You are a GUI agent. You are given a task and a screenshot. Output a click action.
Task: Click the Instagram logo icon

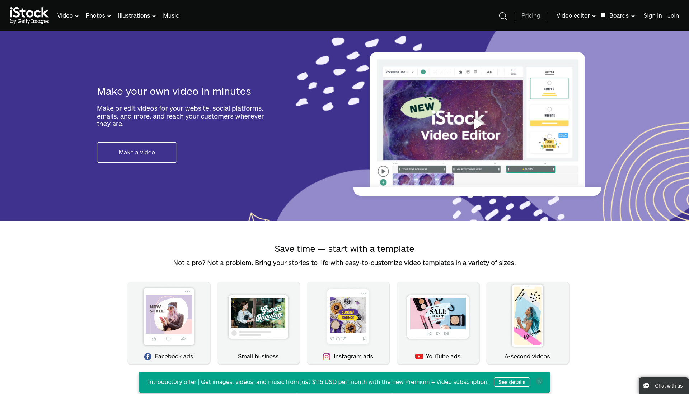click(327, 357)
